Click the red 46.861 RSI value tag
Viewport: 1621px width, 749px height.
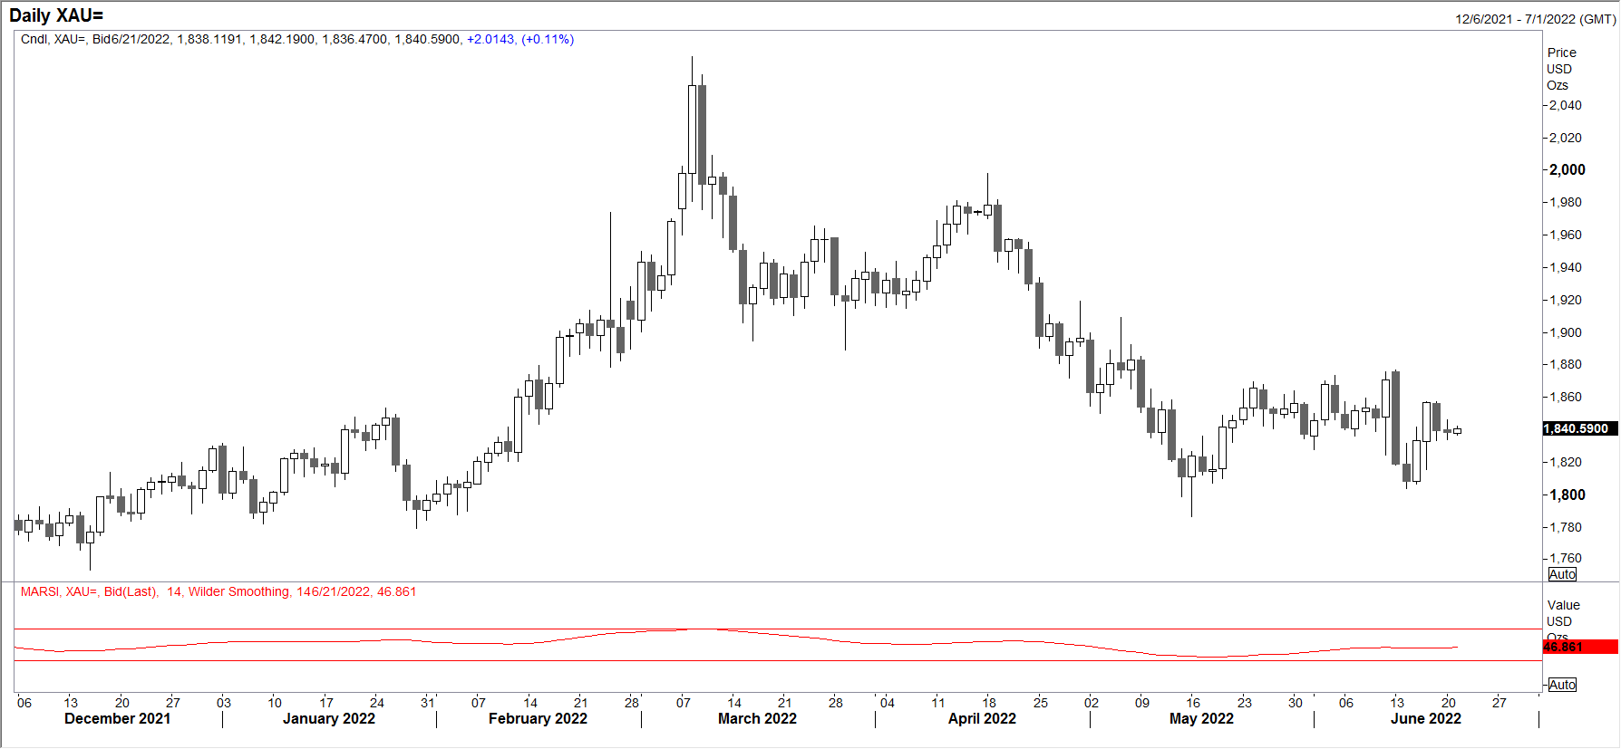click(1580, 647)
